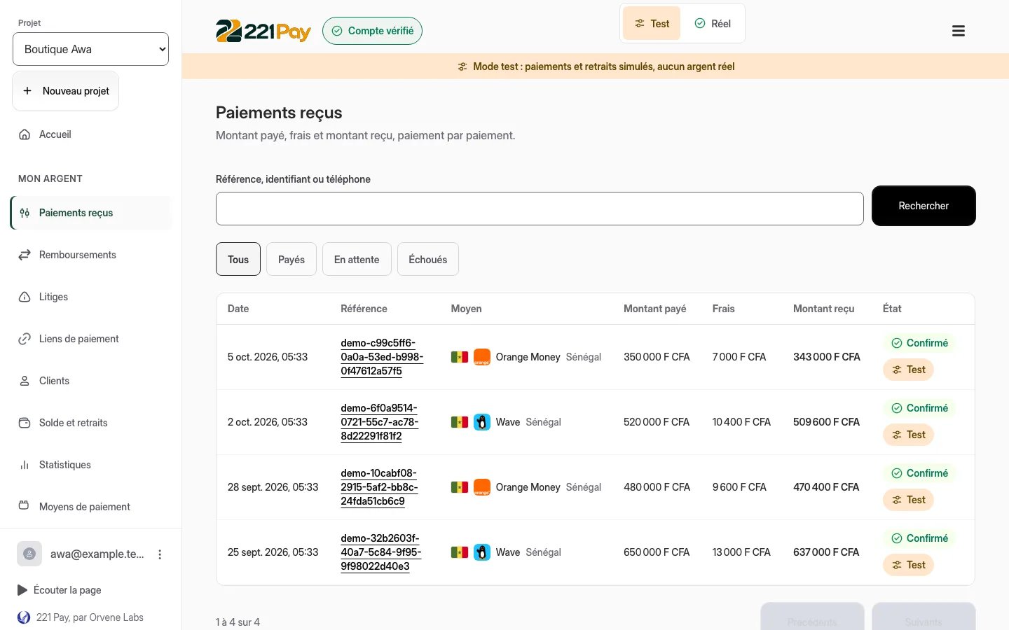Image resolution: width=1009 pixels, height=630 pixels.
Task: Switch to Test mode
Action: click(652, 24)
